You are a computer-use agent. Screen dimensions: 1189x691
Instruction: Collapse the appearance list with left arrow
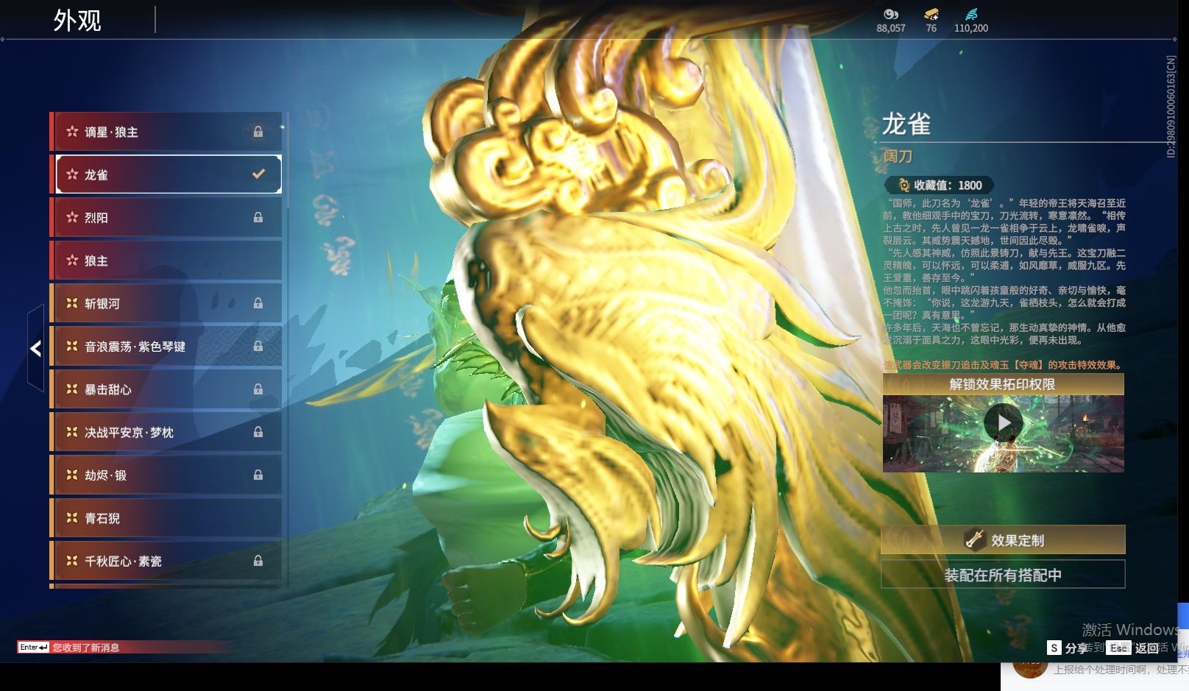tap(35, 348)
